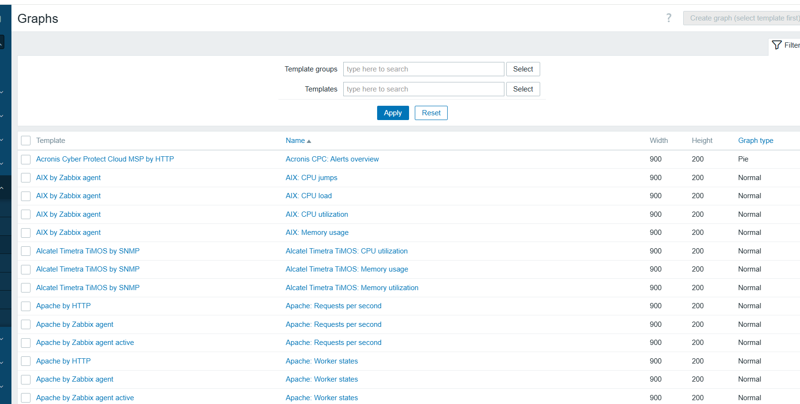Viewport: 800px width, 404px height.
Task: Open Requests per second graph for Apache by HTTP
Action: click(x=333, y=306)
